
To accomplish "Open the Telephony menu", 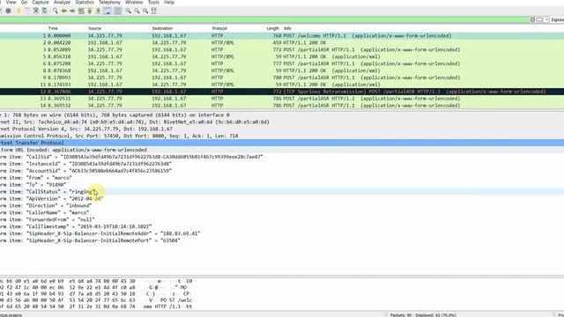I will pyautogui.click(x=109, y=2).
